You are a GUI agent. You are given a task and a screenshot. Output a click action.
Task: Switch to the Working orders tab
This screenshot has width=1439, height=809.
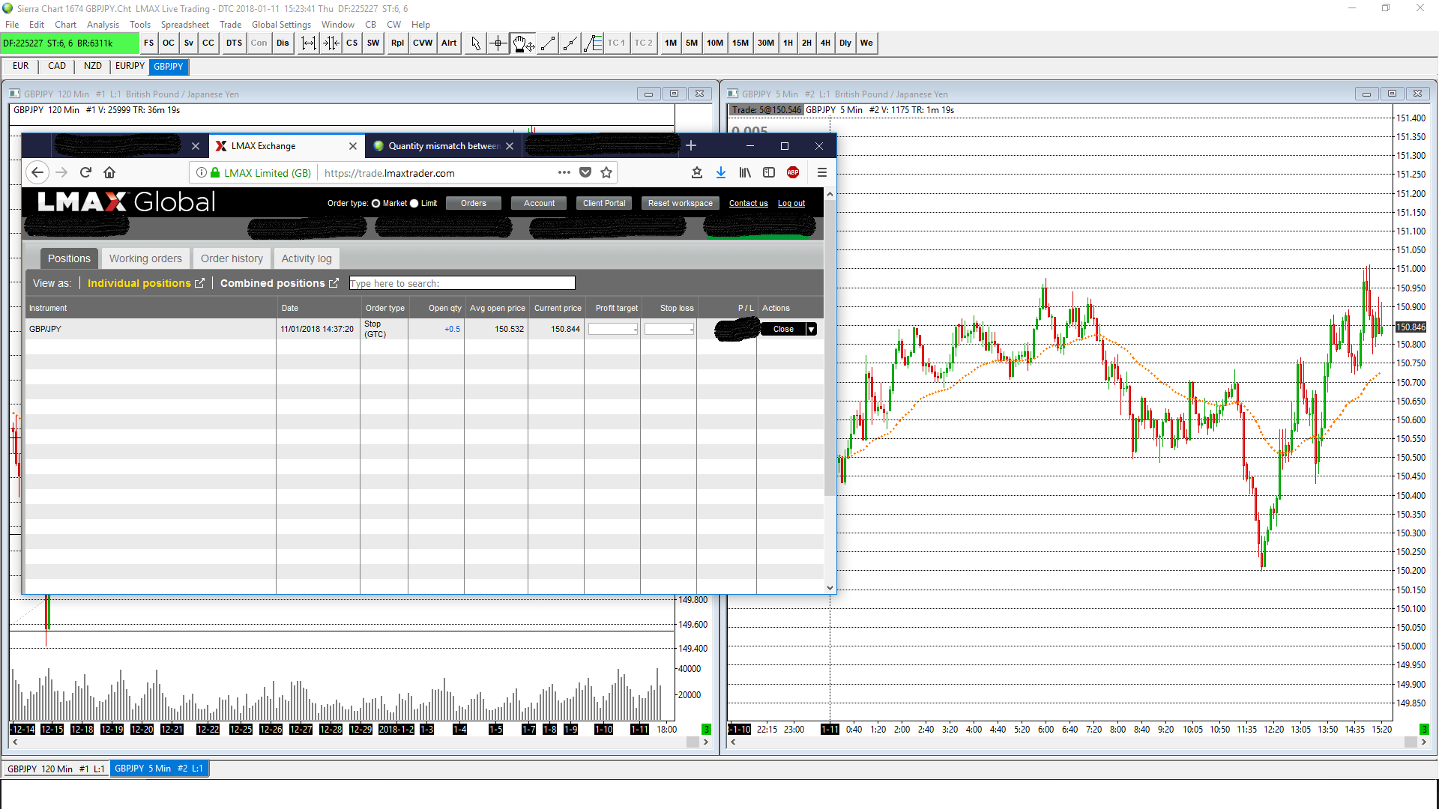coord(145,259)
